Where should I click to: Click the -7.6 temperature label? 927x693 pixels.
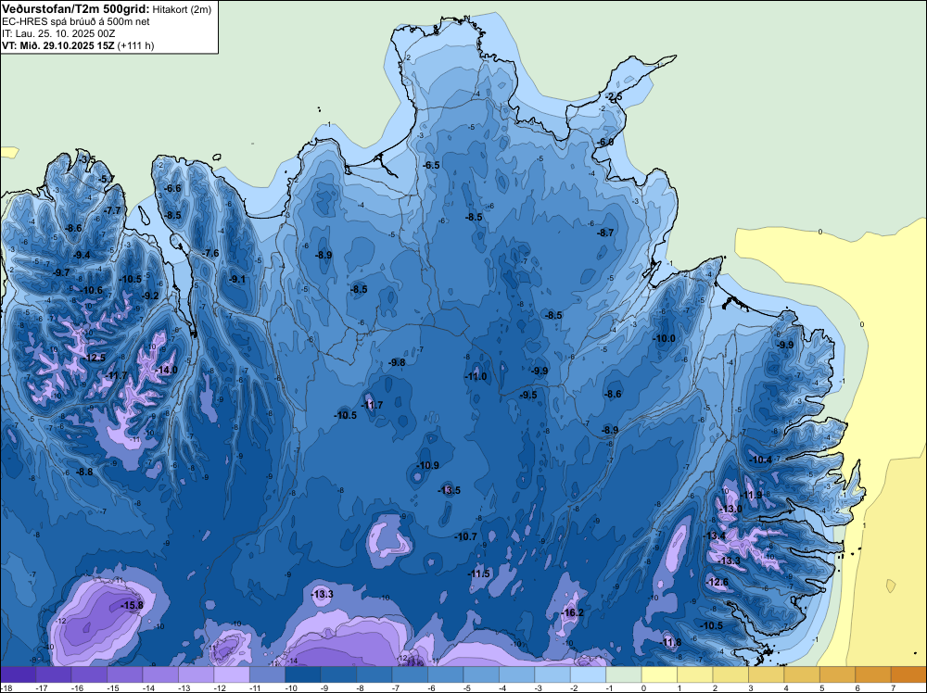coord(210,254)
